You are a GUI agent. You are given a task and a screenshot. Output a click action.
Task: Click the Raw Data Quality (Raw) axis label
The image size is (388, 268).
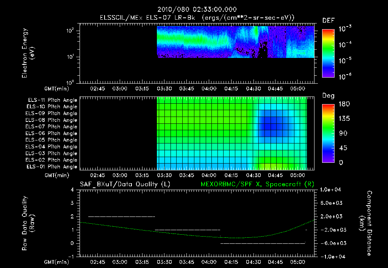tap(28, 223)
